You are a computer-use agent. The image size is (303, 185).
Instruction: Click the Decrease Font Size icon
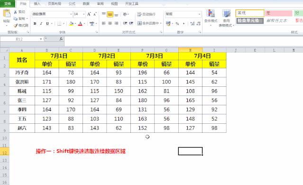point(95,14)
